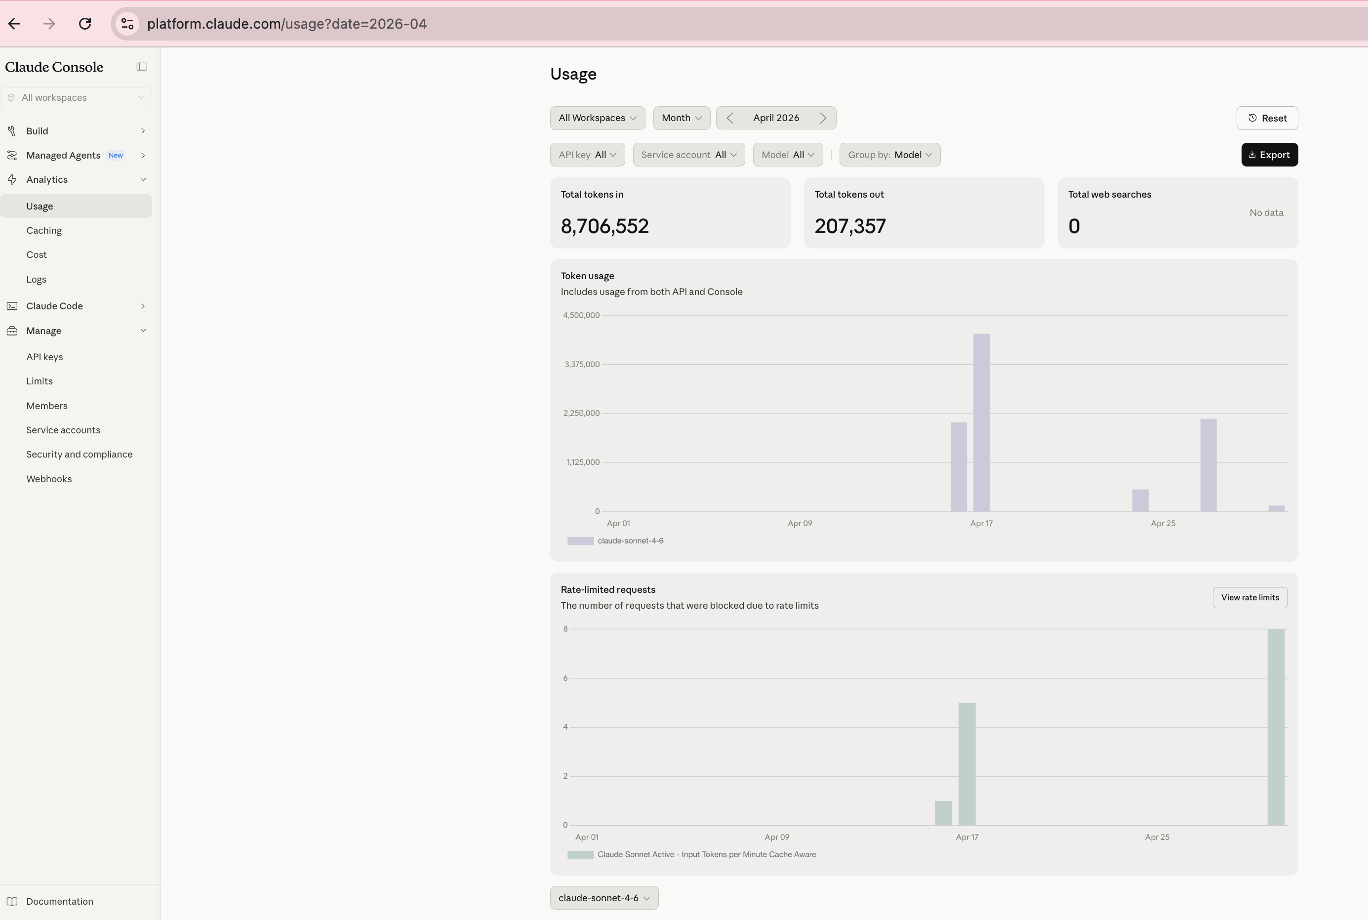Click the Rate-limited requests heading
Viewport: 1368px width, 920px height.
[x=608, y=589]
